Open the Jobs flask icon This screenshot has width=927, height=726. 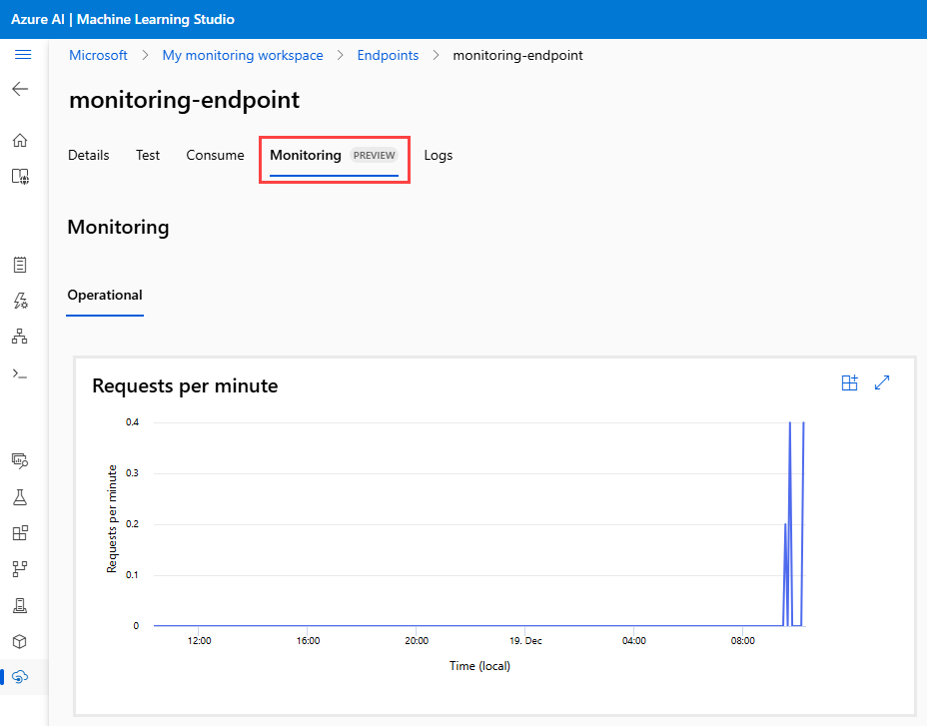click(x=20, y=497)
